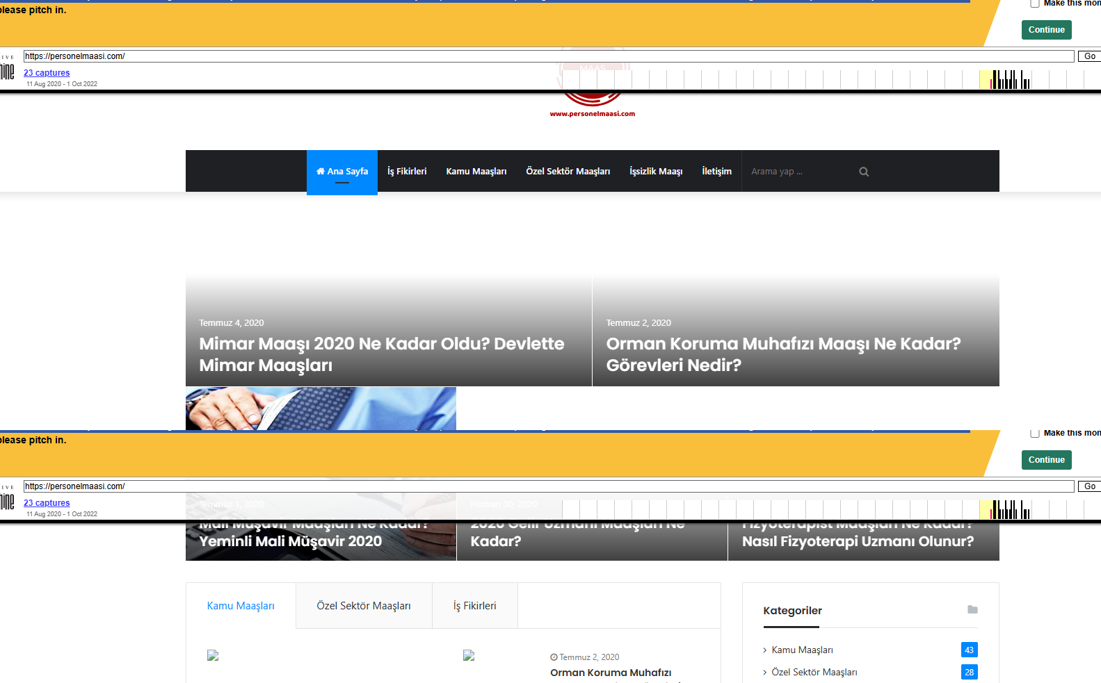Open 'Orman Koruma Muhafızı Maaşı Ne Kadar?' featured article
This screenshot has height=683, width=1101.
pyautogui.click(x=783, y=354)
